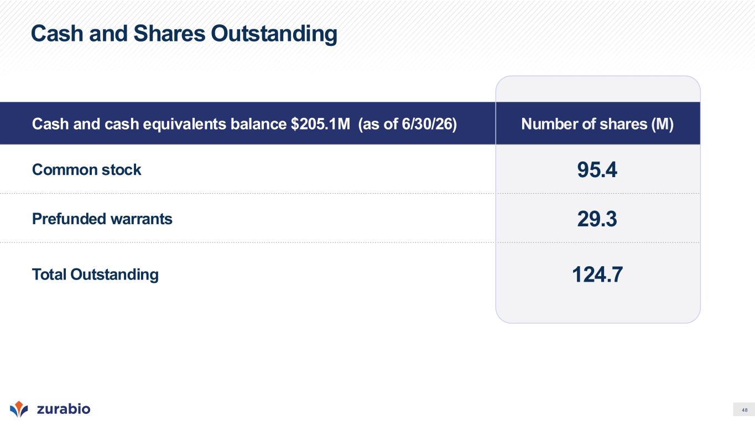The width and height of the screenshot is (755, 425).
Task: Select the 124.7 total outstanding value
Action: tap(597, 274)
